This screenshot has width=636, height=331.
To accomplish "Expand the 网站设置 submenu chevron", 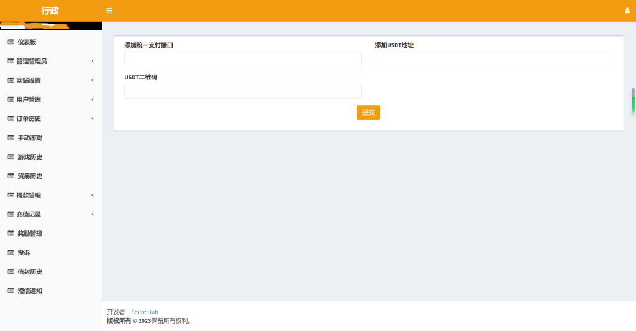I will pyautogui.click(x=93, y=81).
